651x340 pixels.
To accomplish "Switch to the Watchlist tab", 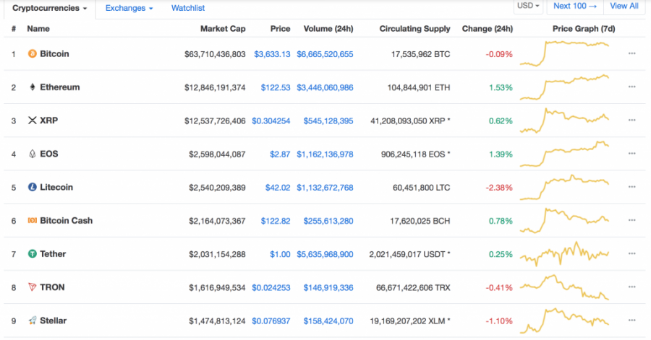I will click(x=188, y=8).
